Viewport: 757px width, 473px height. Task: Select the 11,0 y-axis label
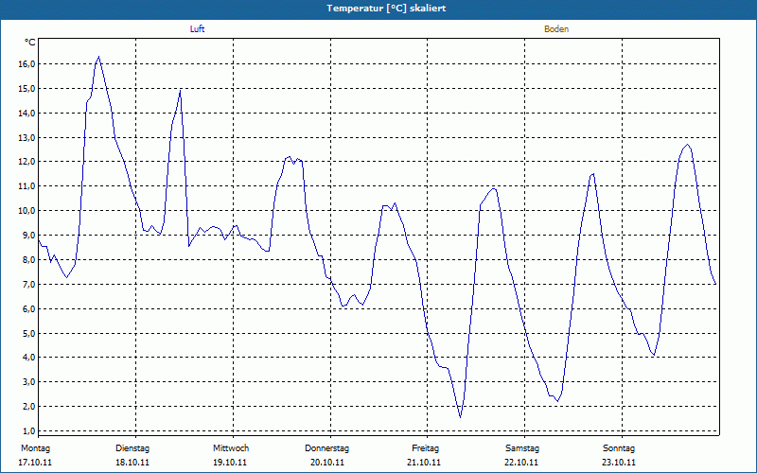27,186
